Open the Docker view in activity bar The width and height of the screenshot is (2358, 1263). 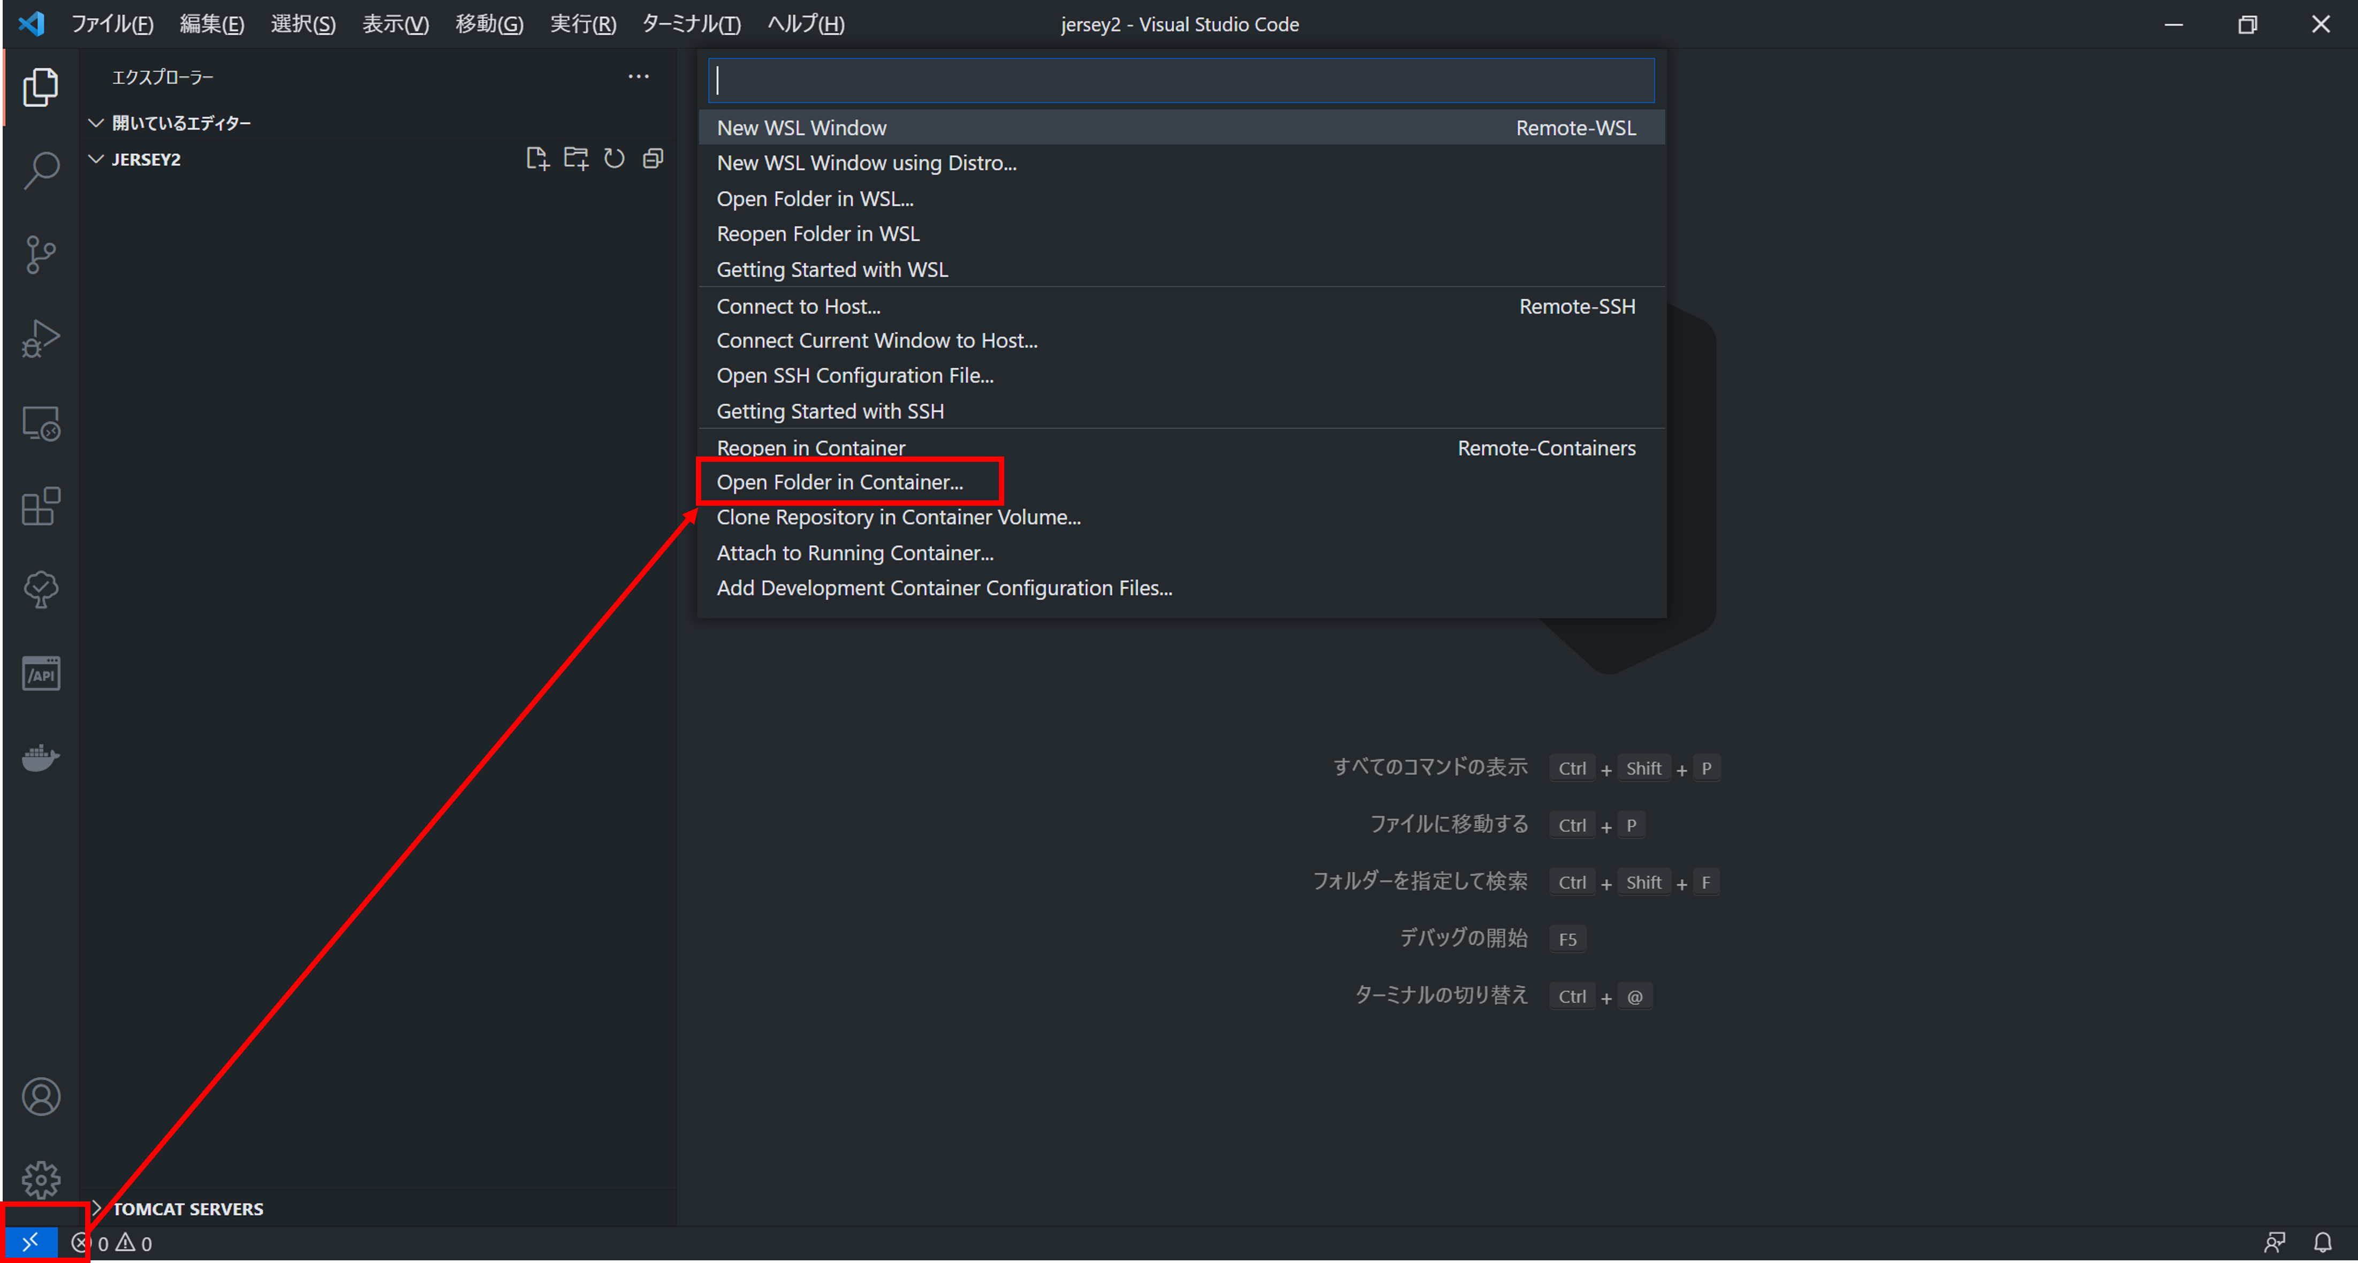coord(41,758)
